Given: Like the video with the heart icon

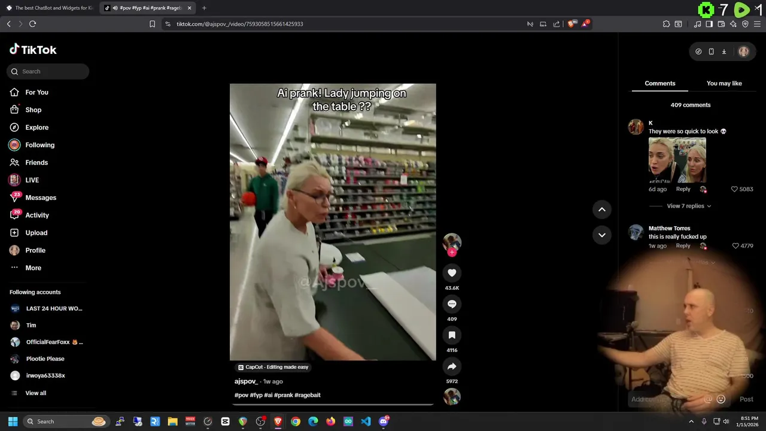Looking at the screenshot, I should tap(452, 273).
